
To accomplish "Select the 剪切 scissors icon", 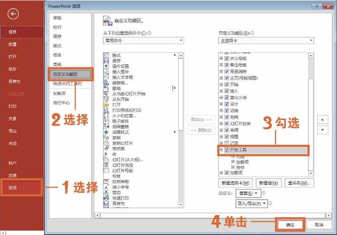I will 106,192.
